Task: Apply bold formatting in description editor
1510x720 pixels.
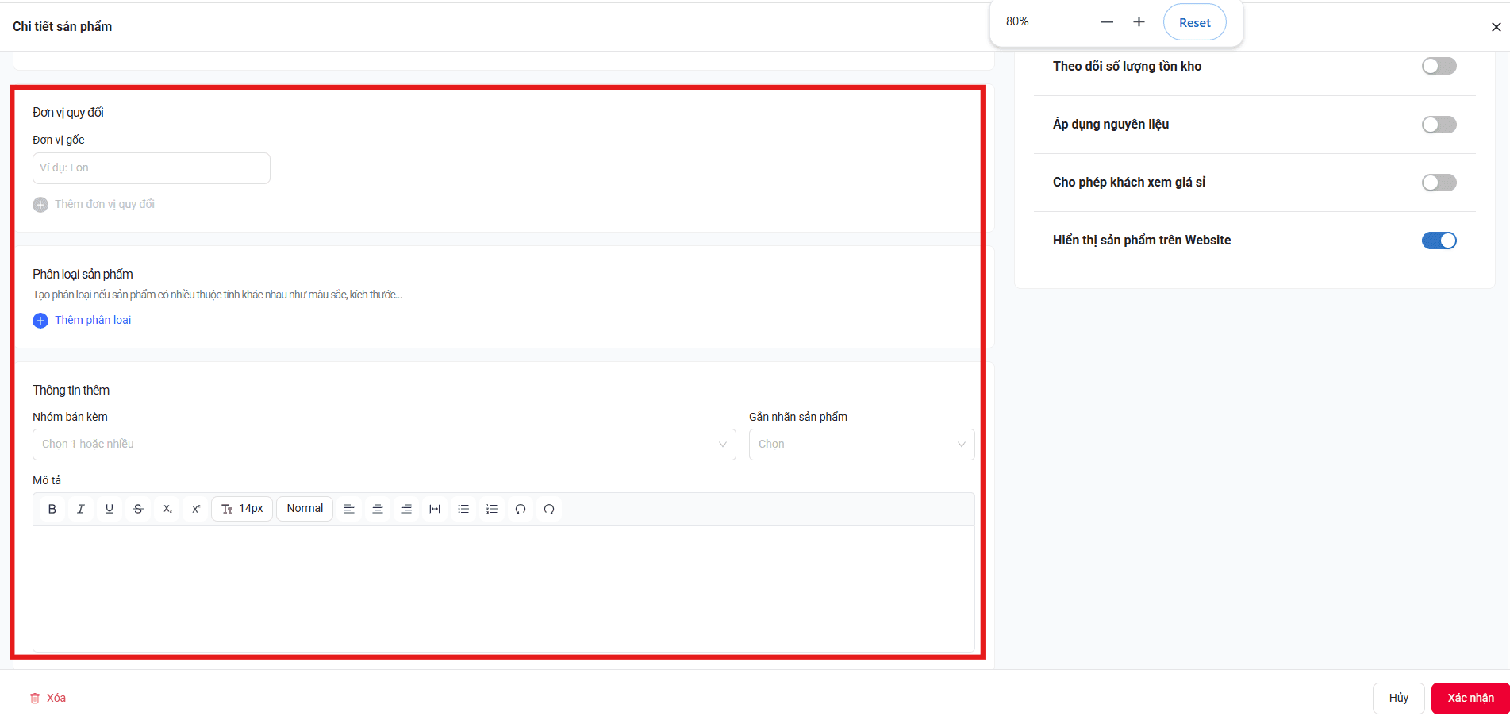Action: point(52,509)
